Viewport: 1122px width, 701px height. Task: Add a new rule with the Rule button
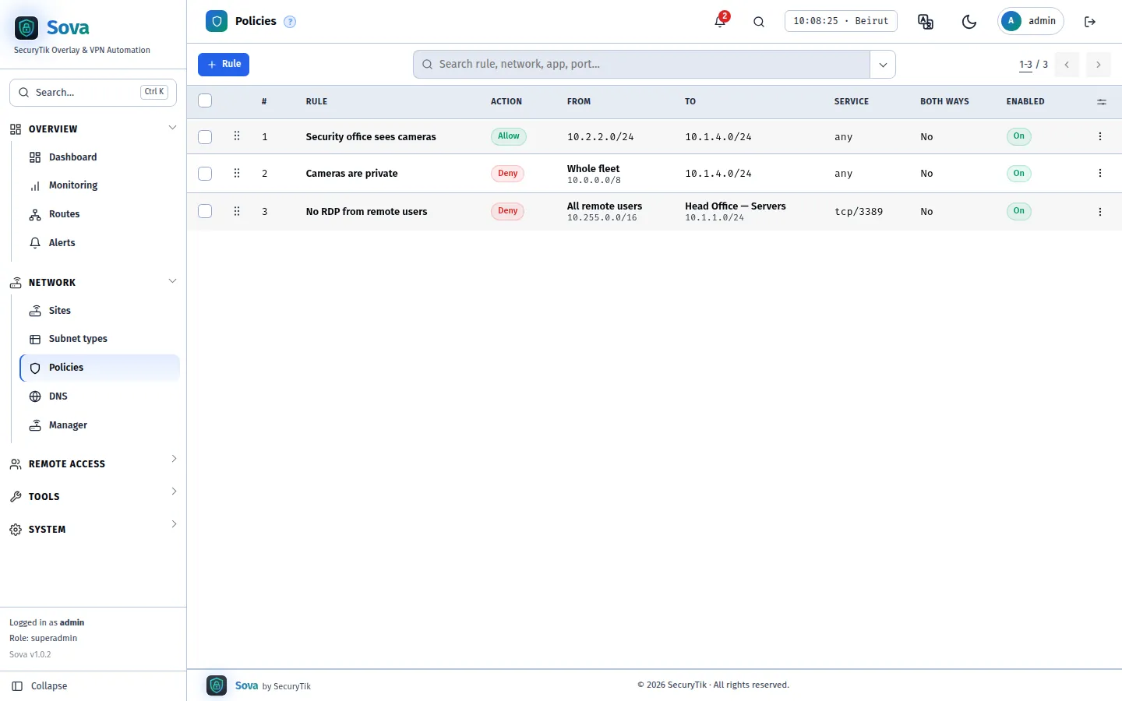coord(224,65)
